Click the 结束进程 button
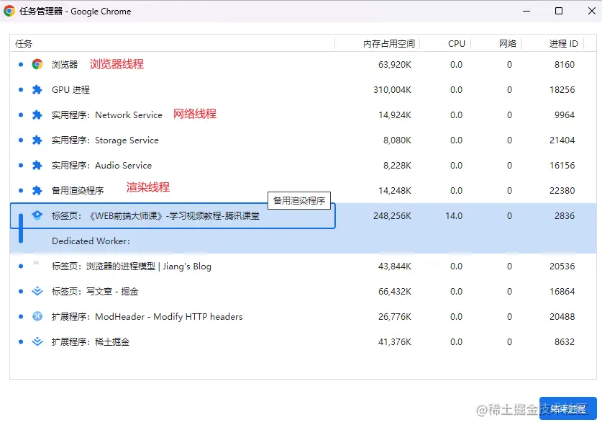 coord(567,408)
